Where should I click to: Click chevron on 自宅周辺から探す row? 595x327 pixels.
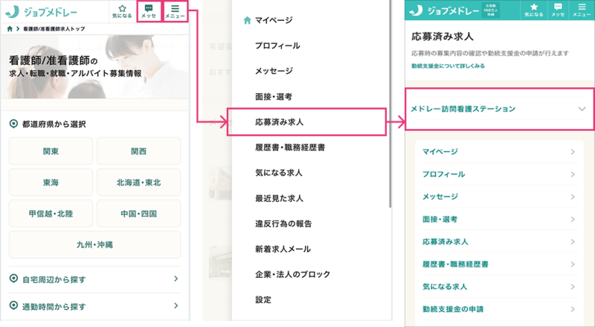pos(176,279)
